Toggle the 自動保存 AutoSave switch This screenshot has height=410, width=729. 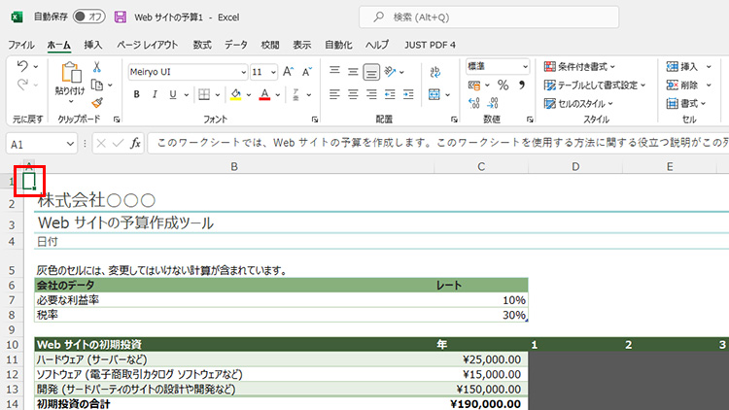(90, 17)
